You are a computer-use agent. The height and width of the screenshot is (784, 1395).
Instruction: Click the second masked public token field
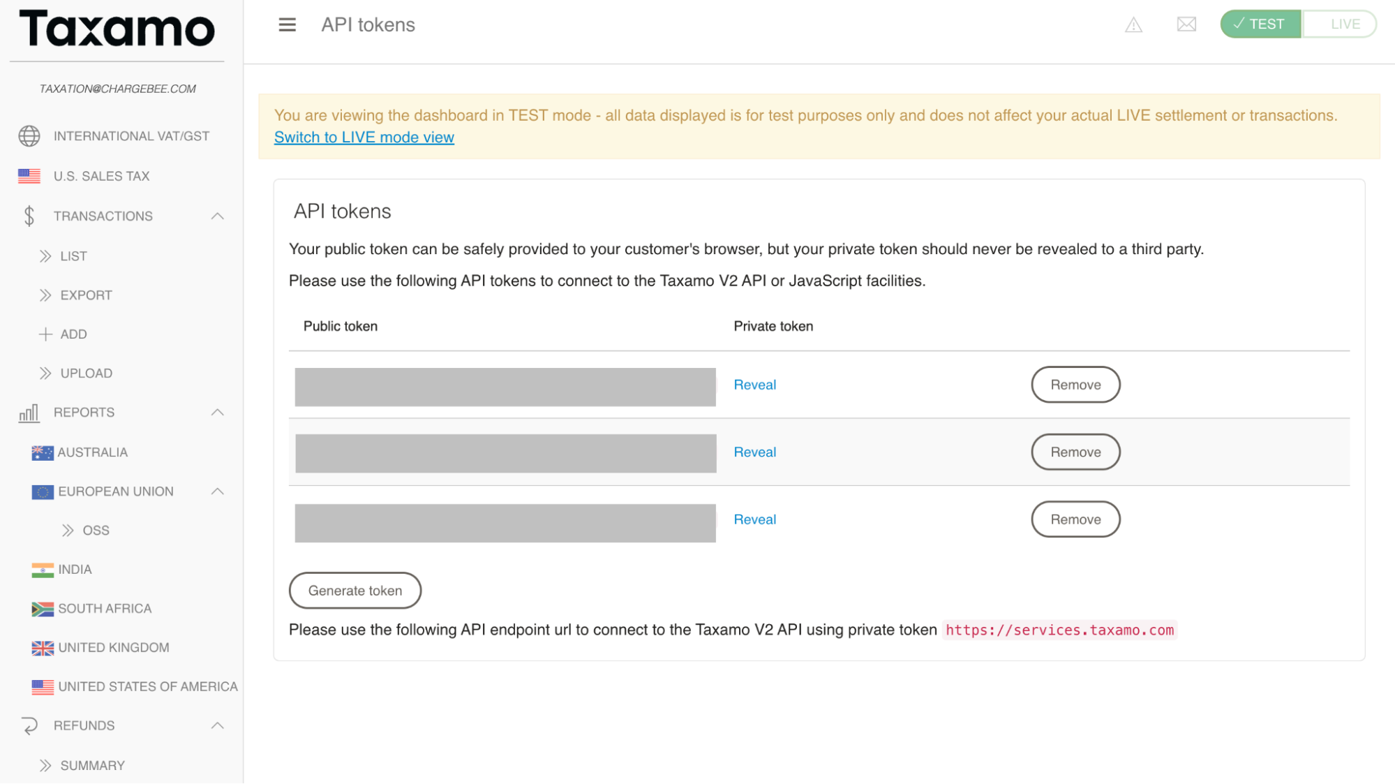click(505, 453)
